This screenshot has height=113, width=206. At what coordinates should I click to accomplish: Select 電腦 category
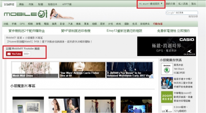click(46, 24)
